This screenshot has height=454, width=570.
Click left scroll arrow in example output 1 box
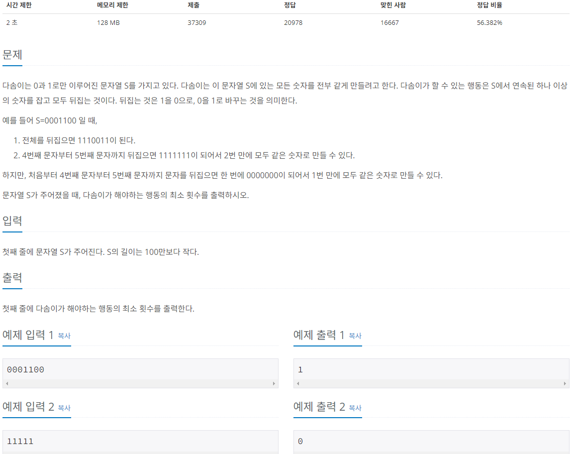coord(298,383)
